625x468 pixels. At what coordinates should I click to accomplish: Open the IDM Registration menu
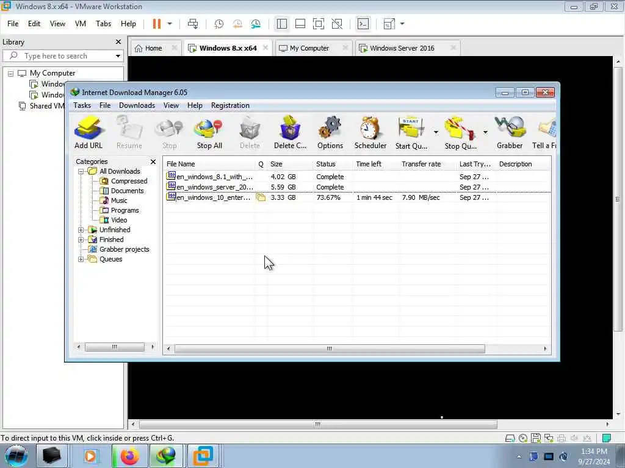coord(230,105)
